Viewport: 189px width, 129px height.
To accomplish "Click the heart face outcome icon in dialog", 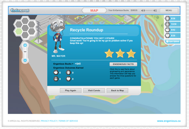I will tap(68, 79).
